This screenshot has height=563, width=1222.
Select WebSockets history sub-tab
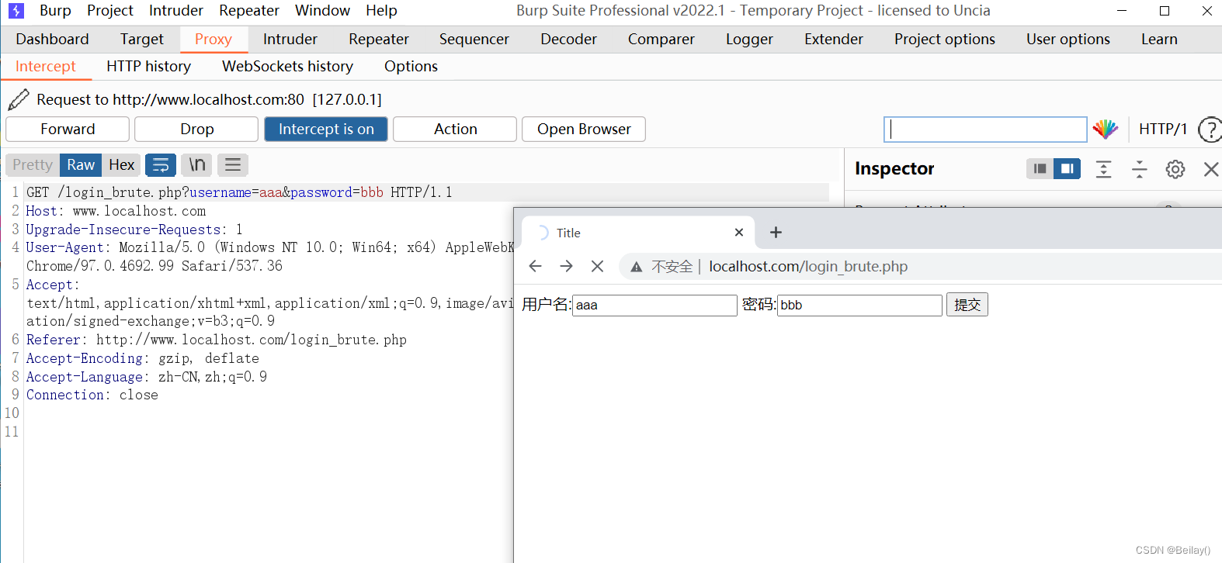pos(287,67)
